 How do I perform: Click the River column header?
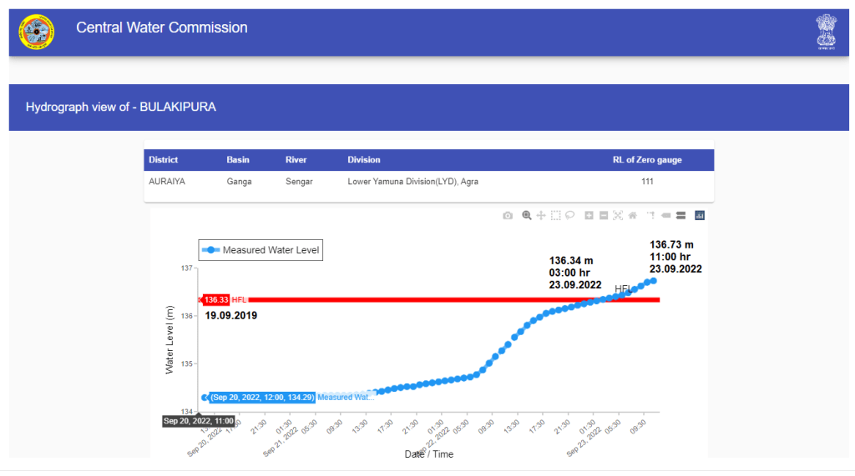296,160
